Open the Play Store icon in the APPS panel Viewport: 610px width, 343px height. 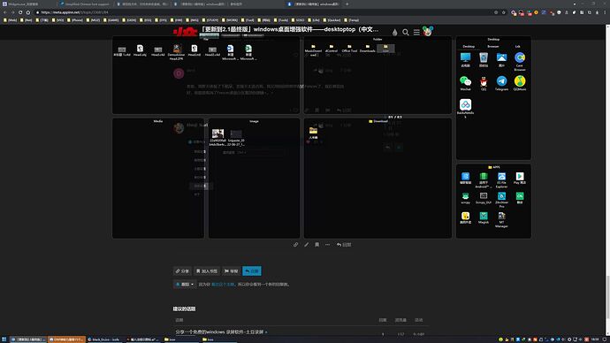tap(520, 177)
